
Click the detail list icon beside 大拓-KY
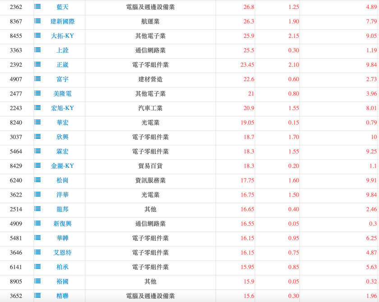pyautogui.click(x=38, y=36)
